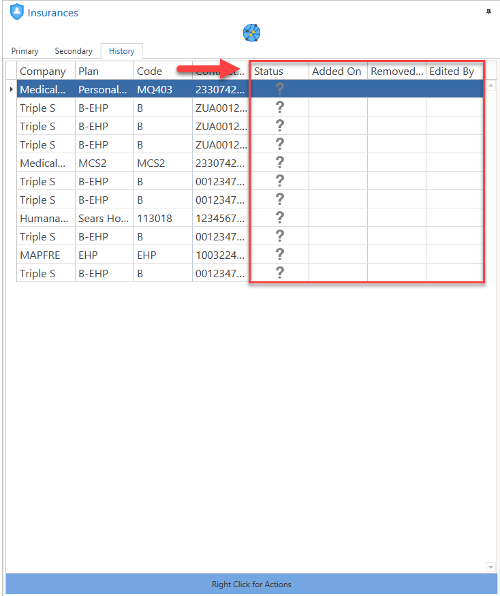Select the Personal... plan cell
The image size is (500, 596).
pos(104,89)
